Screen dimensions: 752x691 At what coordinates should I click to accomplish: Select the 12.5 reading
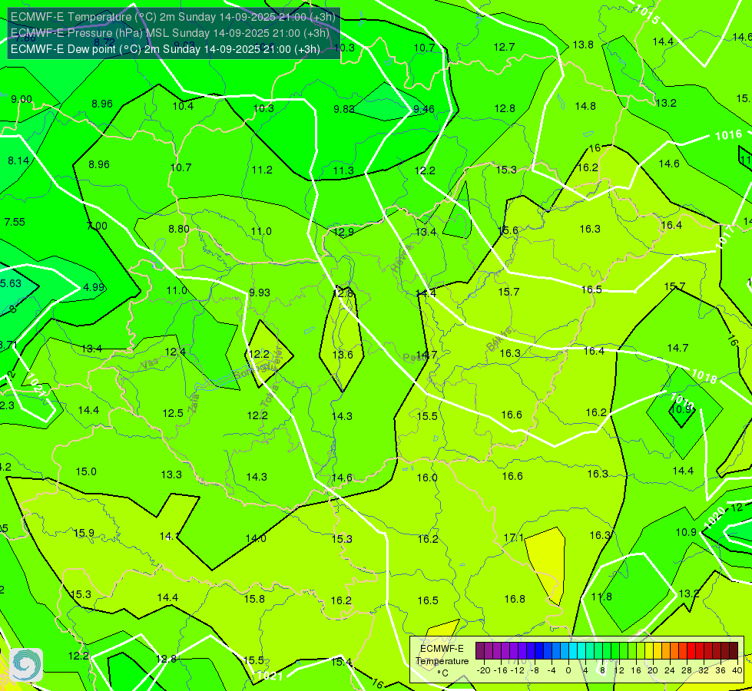[173, 413]
